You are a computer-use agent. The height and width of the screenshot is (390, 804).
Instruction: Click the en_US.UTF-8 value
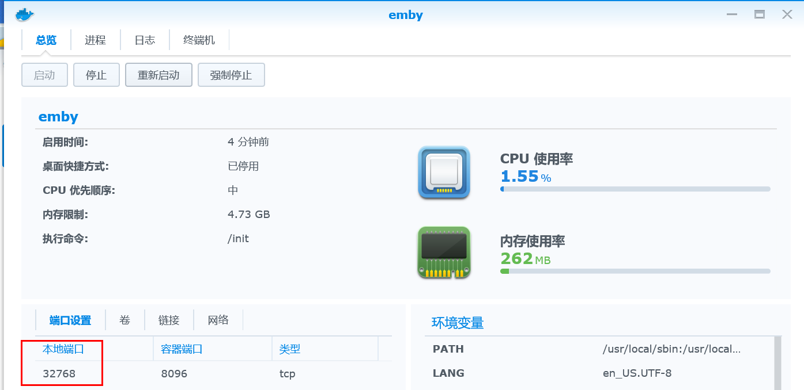637,373
